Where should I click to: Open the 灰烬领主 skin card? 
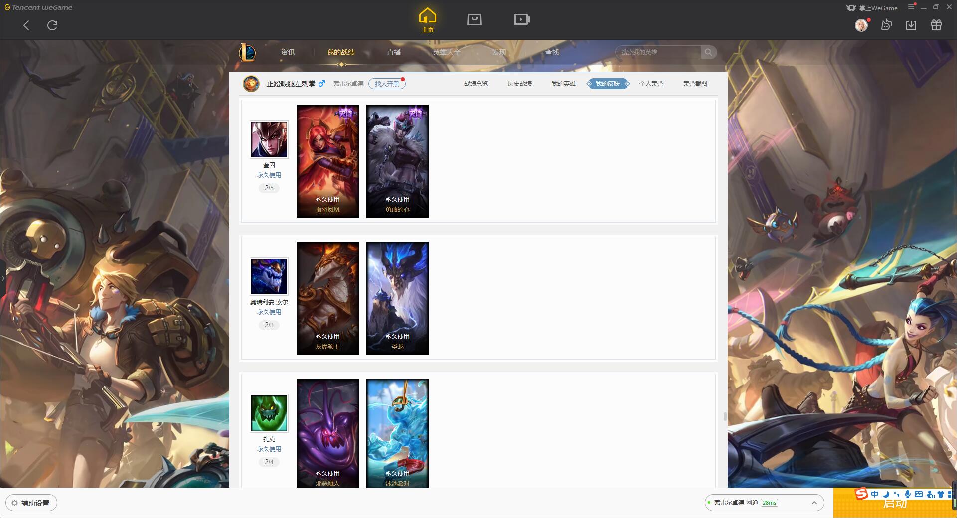pyautogui.click(x=327, y=298)
